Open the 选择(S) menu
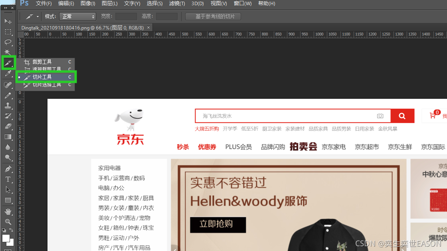447x251 pixels. [x=154, y=4]
